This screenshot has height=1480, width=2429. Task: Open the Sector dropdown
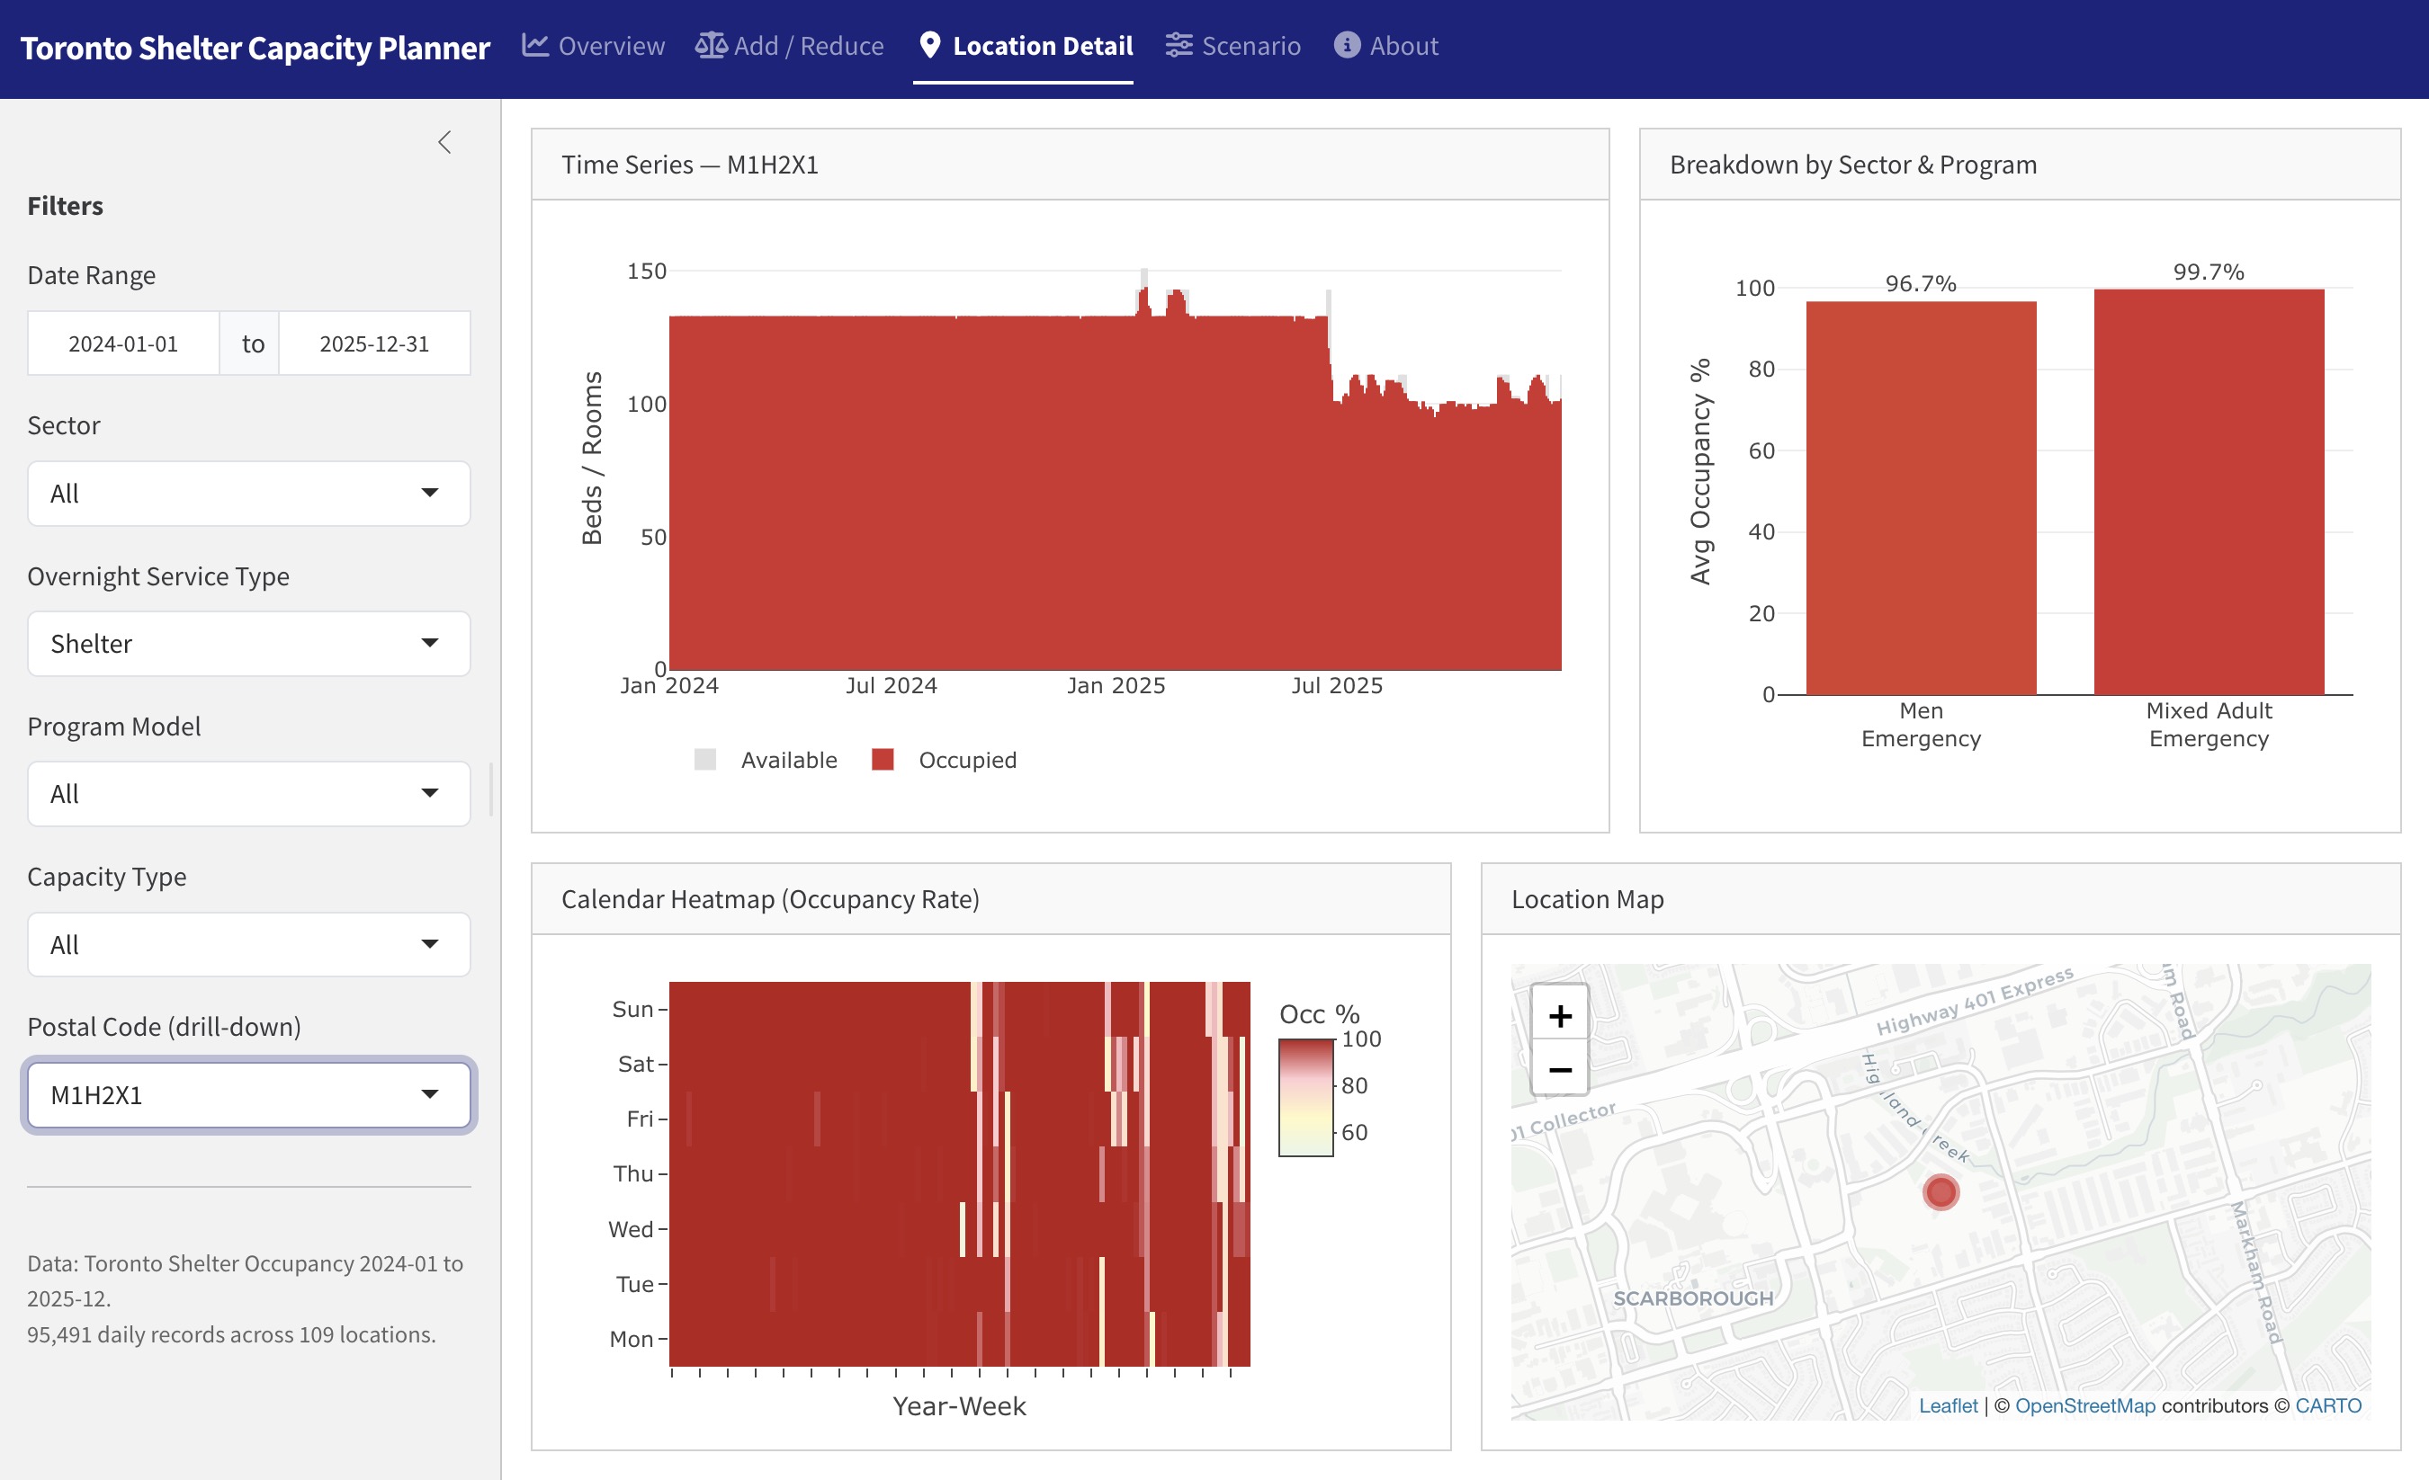click(248, 494)
